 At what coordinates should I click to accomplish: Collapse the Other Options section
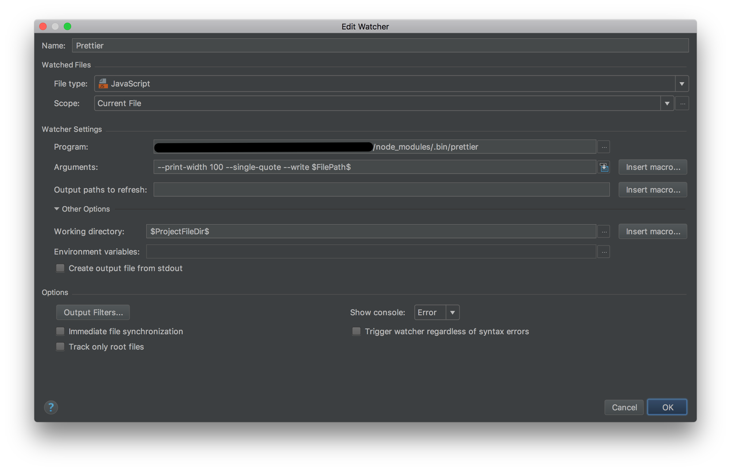coord(57,209)
